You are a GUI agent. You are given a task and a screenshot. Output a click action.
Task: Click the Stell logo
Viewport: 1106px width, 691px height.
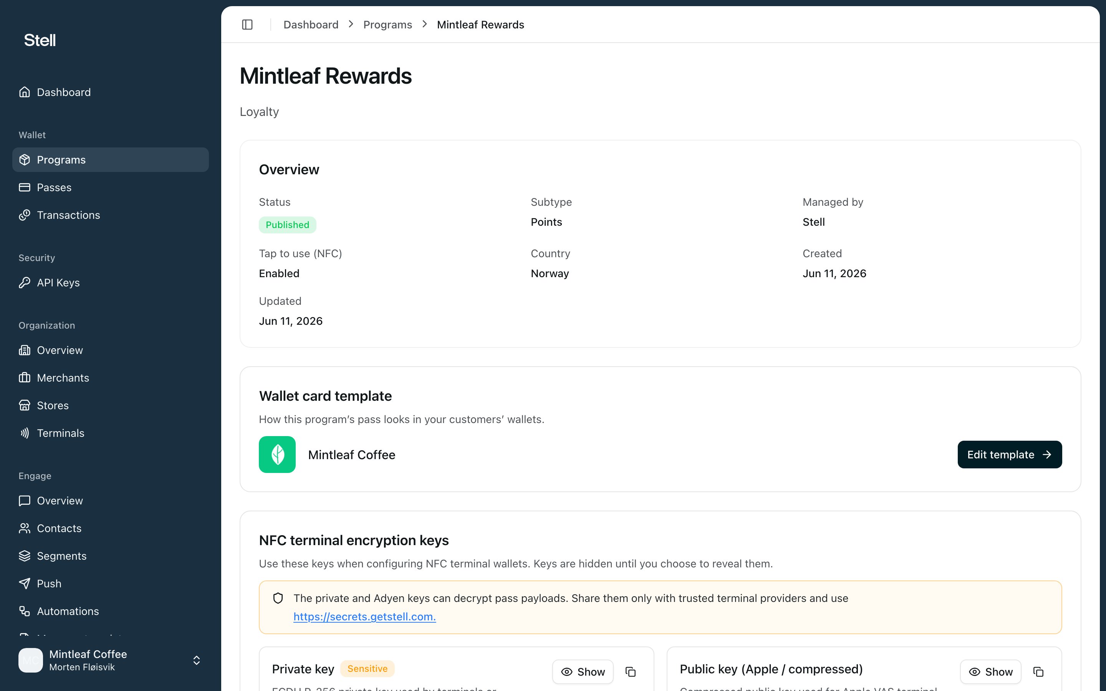(40, 40)
